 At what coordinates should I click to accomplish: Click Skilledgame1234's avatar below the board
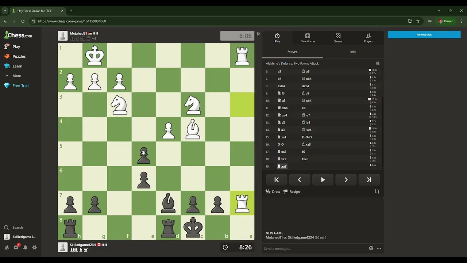[x=63, y=247]
